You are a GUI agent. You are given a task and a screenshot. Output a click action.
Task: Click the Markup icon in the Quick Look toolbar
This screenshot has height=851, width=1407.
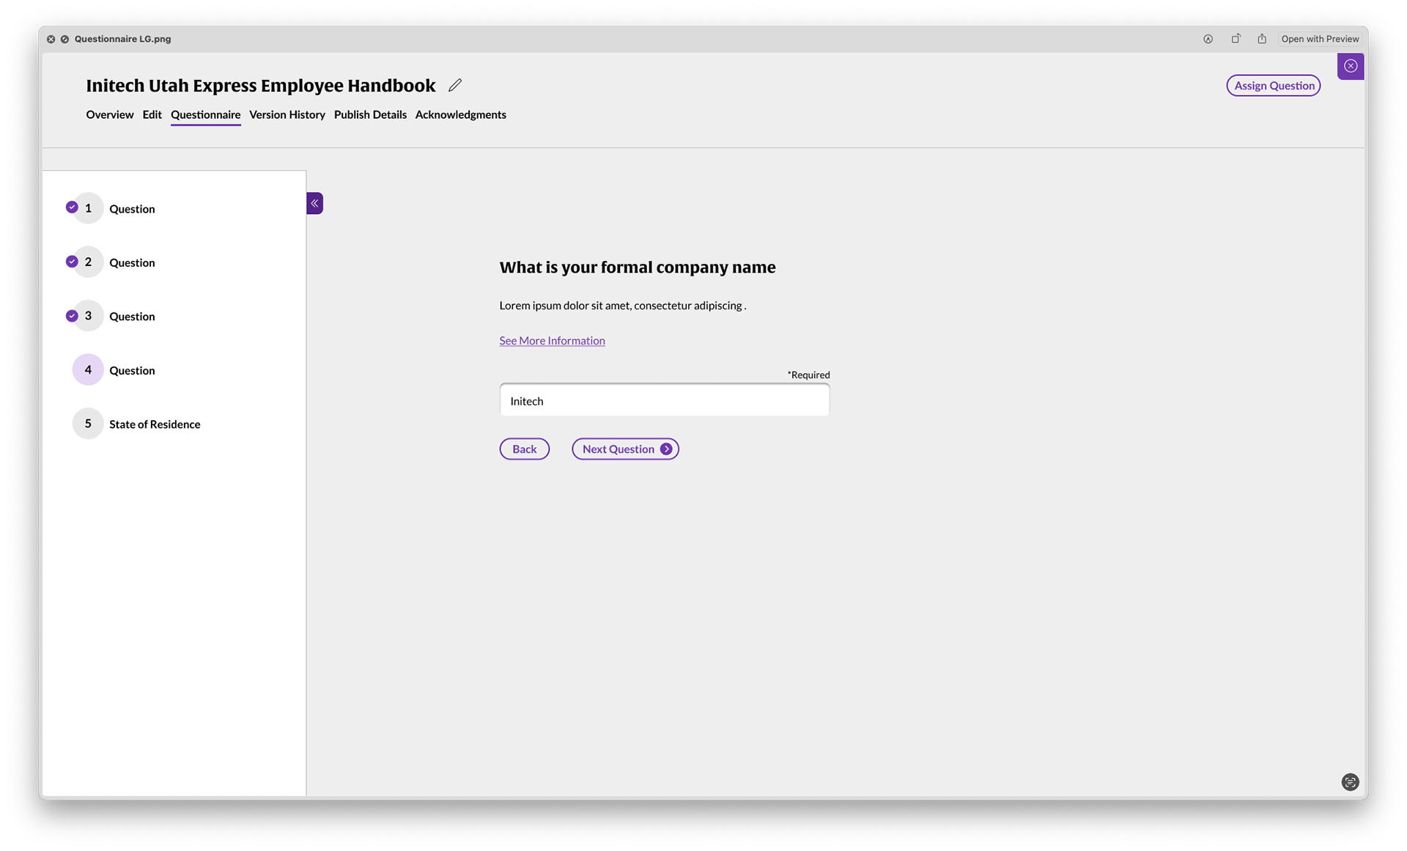tap(1207, 39)
